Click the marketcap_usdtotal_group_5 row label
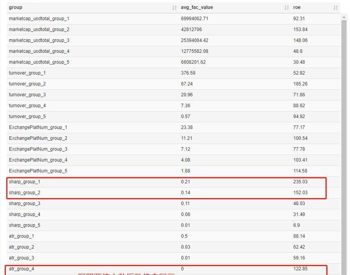The width and height of the screenshot is (350, 275). (39, 62)
